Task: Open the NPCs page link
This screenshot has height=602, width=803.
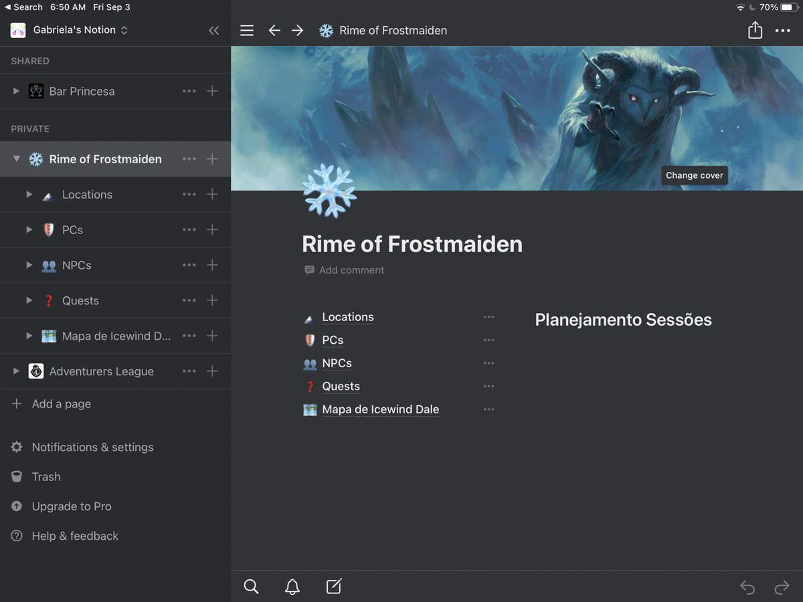Action: pyautogui.click(x=337, y=363)
